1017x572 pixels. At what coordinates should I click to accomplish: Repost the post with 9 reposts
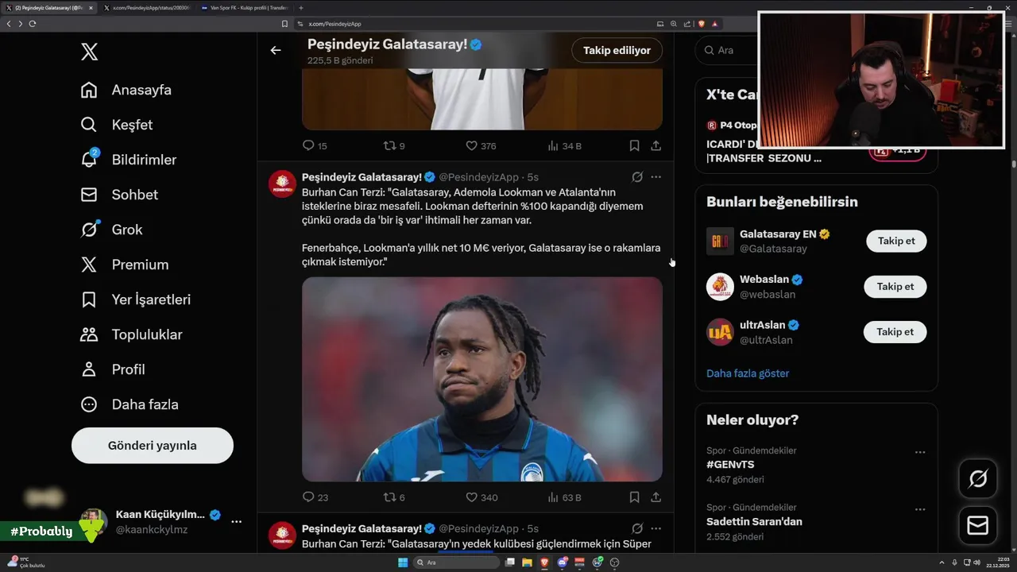coord(394,145)
